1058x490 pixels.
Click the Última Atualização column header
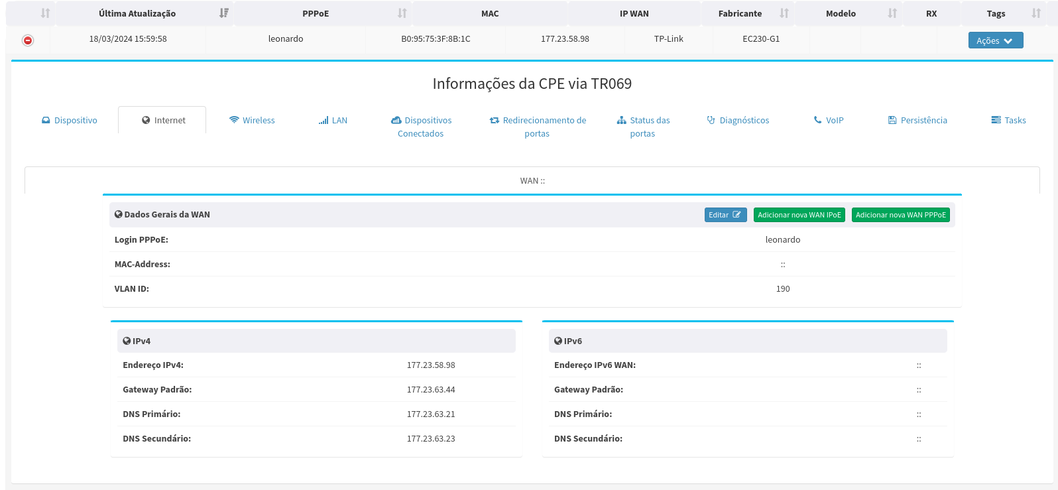(x=137, y=13)
